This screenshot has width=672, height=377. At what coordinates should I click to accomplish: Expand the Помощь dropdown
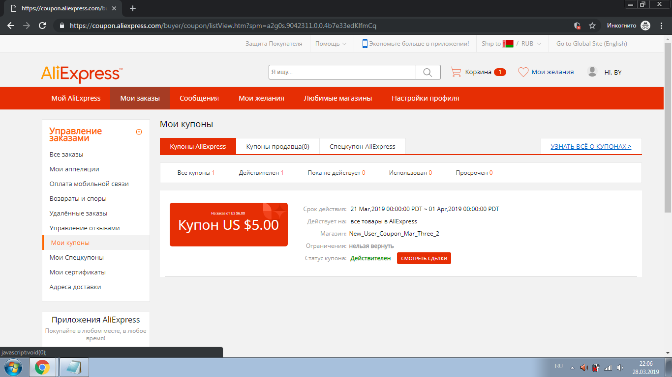click(x=331, y=44)
